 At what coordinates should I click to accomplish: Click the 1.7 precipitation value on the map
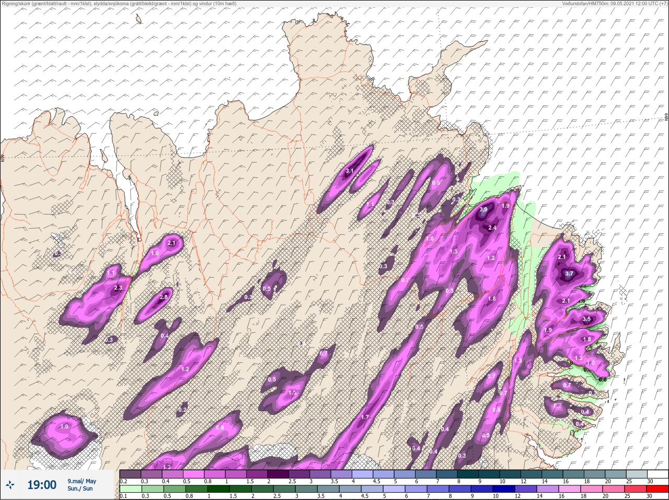365,418
